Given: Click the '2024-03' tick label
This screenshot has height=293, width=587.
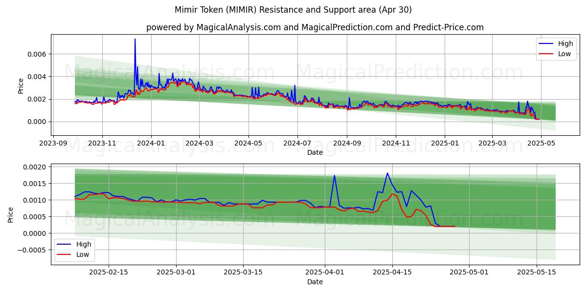Looking at the screenshot, I should tap(199, 143).
